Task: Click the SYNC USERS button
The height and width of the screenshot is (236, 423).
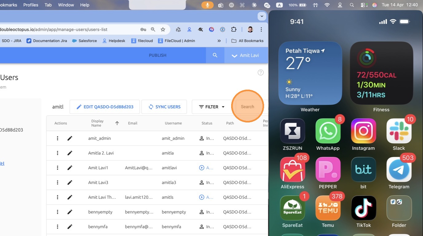Action: tap(164, 107)
